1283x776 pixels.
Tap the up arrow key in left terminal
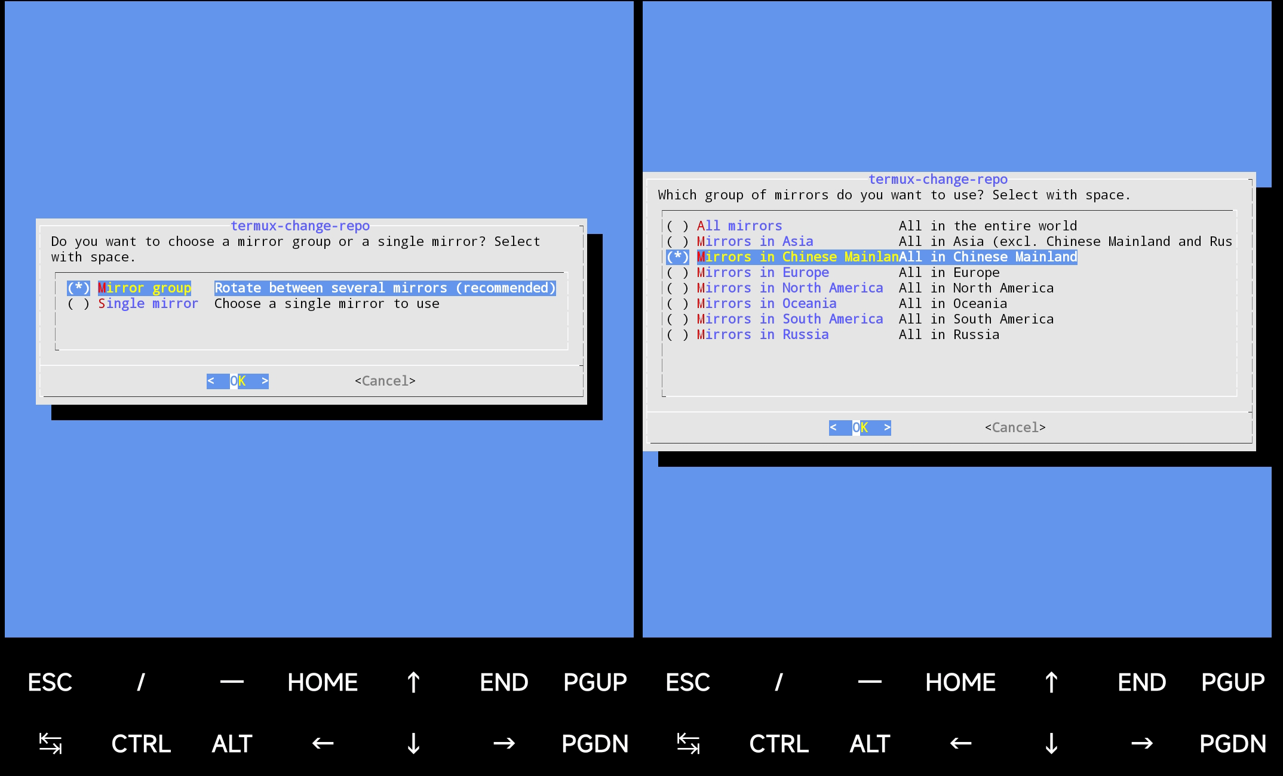(413, 682)
